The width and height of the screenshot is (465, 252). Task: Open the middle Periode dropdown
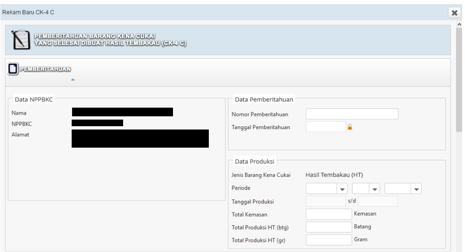pos(366,188)
